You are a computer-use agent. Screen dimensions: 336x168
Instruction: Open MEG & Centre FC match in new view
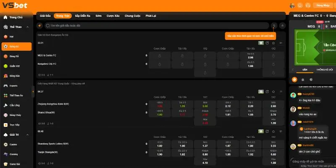pos(267,43)
